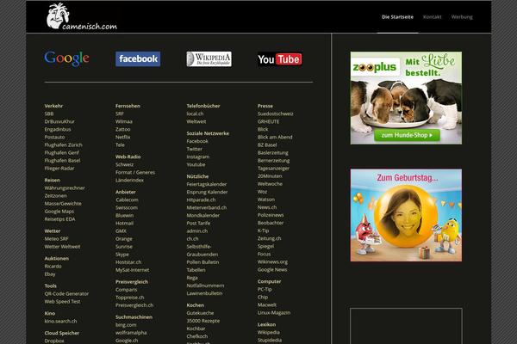This screenshot has height=344, width=517.
Task: Open the Netflix link
Action: pos(122,137)
